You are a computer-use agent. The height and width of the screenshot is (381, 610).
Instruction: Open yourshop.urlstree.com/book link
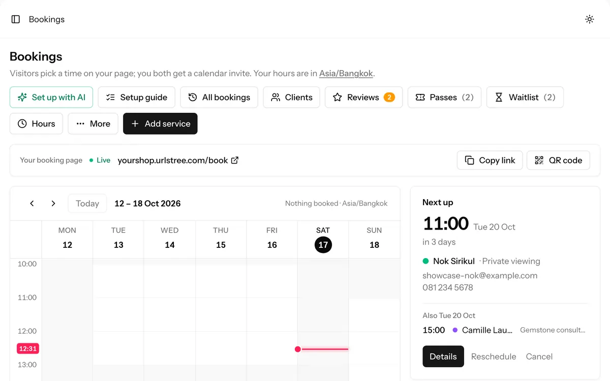[x=173, y=160]
